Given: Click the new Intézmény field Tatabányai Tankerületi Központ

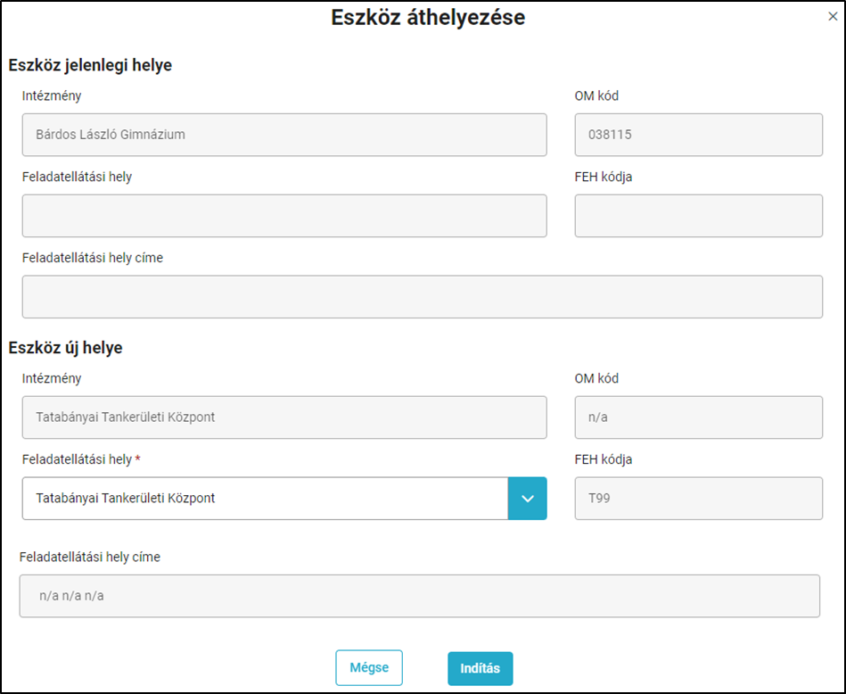Looking at the screenshot, I should pyautogui.click(x=284, y=417).
